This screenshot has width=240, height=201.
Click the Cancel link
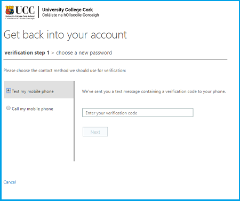(10, 182)
